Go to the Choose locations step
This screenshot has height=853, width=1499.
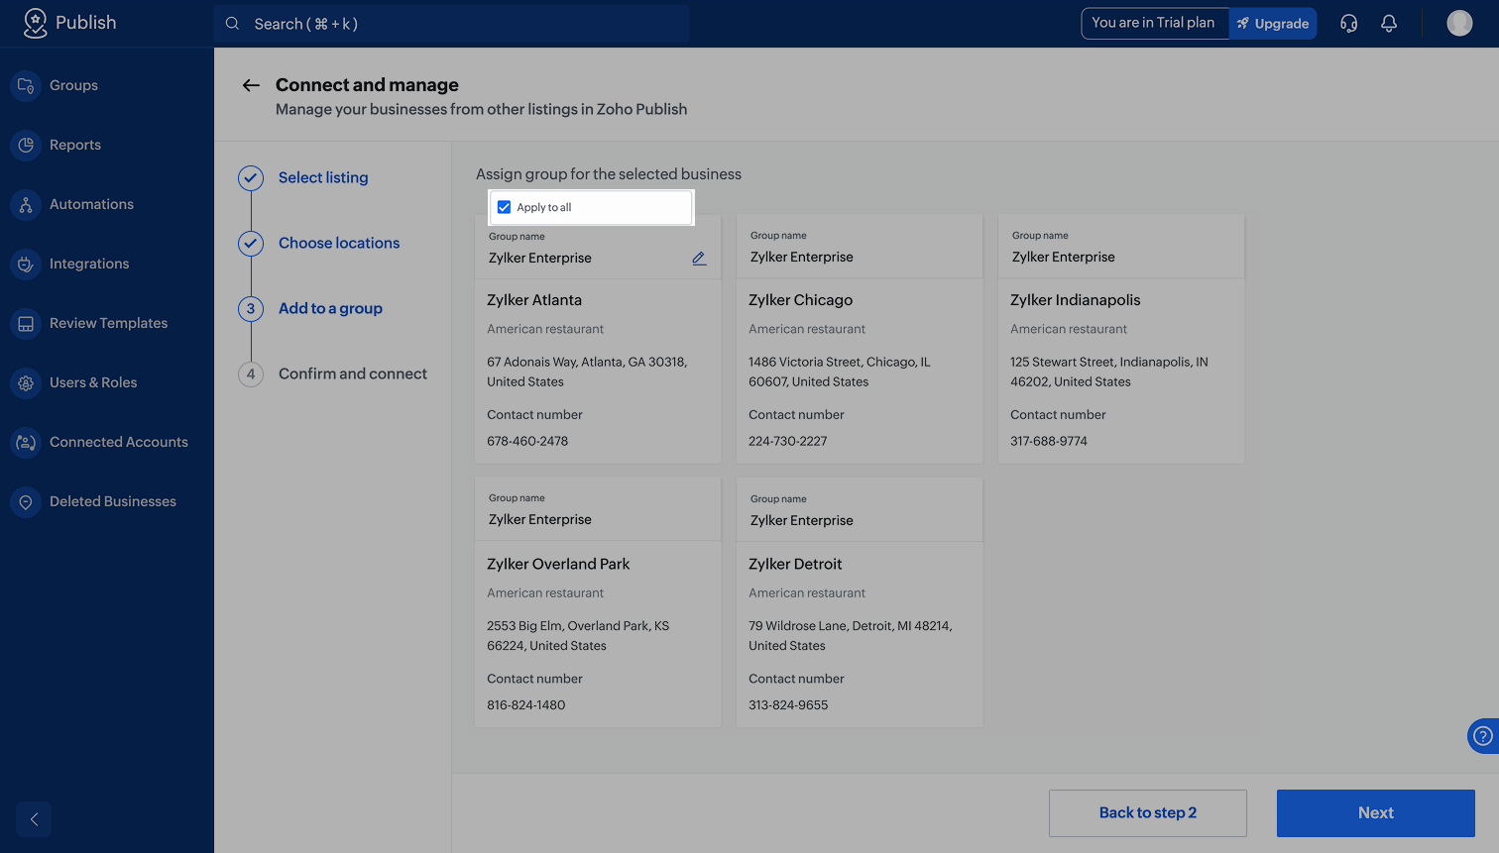(x=338, y=244)
